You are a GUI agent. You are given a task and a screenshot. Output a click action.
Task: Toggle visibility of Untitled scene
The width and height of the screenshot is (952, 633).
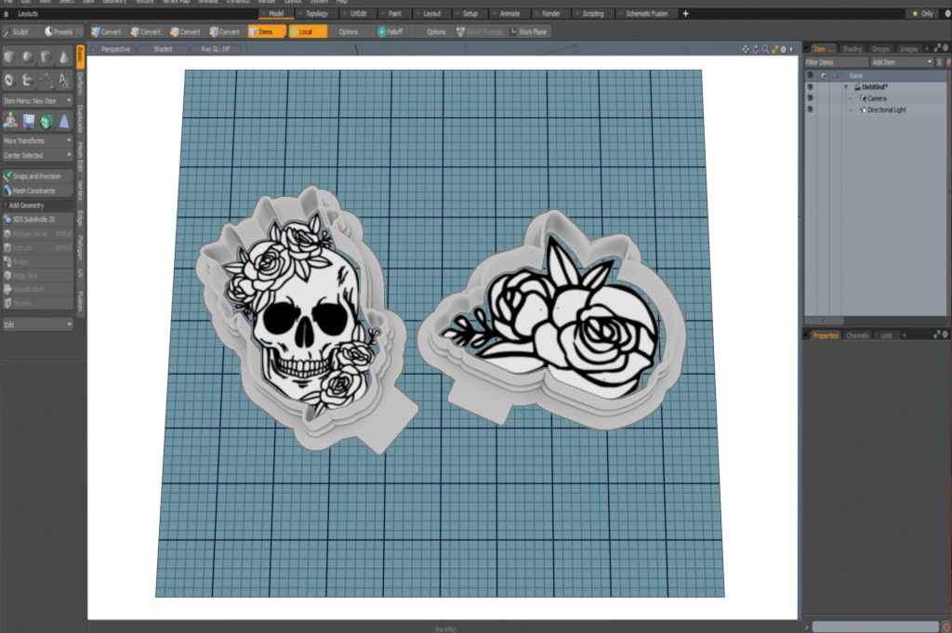point(810,86)
